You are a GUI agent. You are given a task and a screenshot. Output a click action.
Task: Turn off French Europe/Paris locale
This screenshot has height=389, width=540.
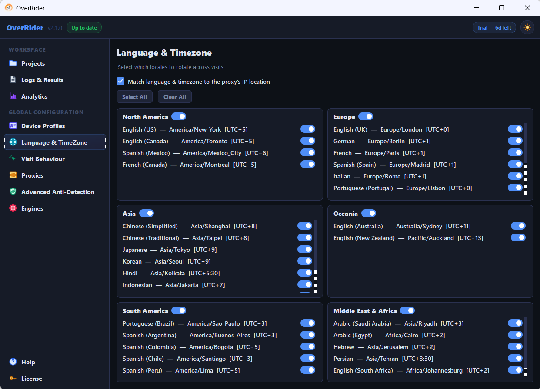point(515,152)
